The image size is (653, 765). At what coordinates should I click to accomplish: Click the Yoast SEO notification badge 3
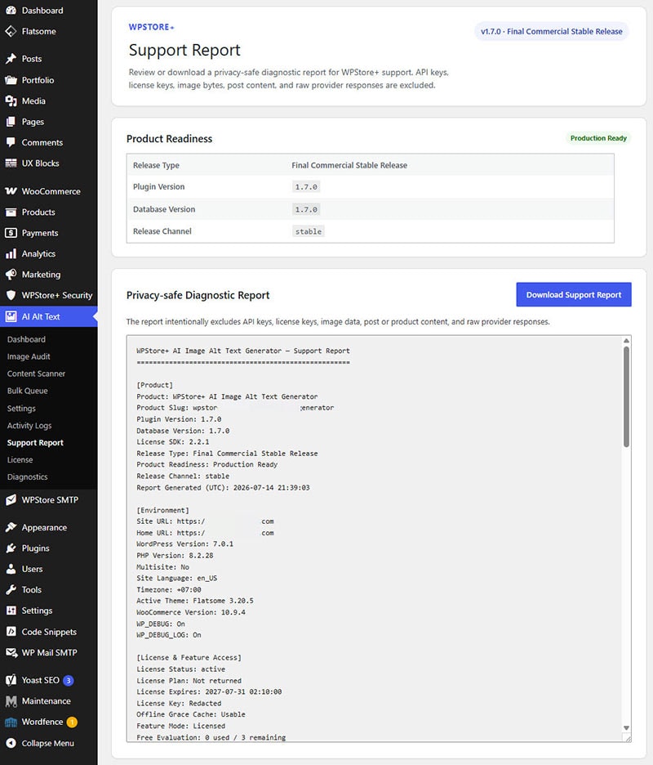point(69,680)
